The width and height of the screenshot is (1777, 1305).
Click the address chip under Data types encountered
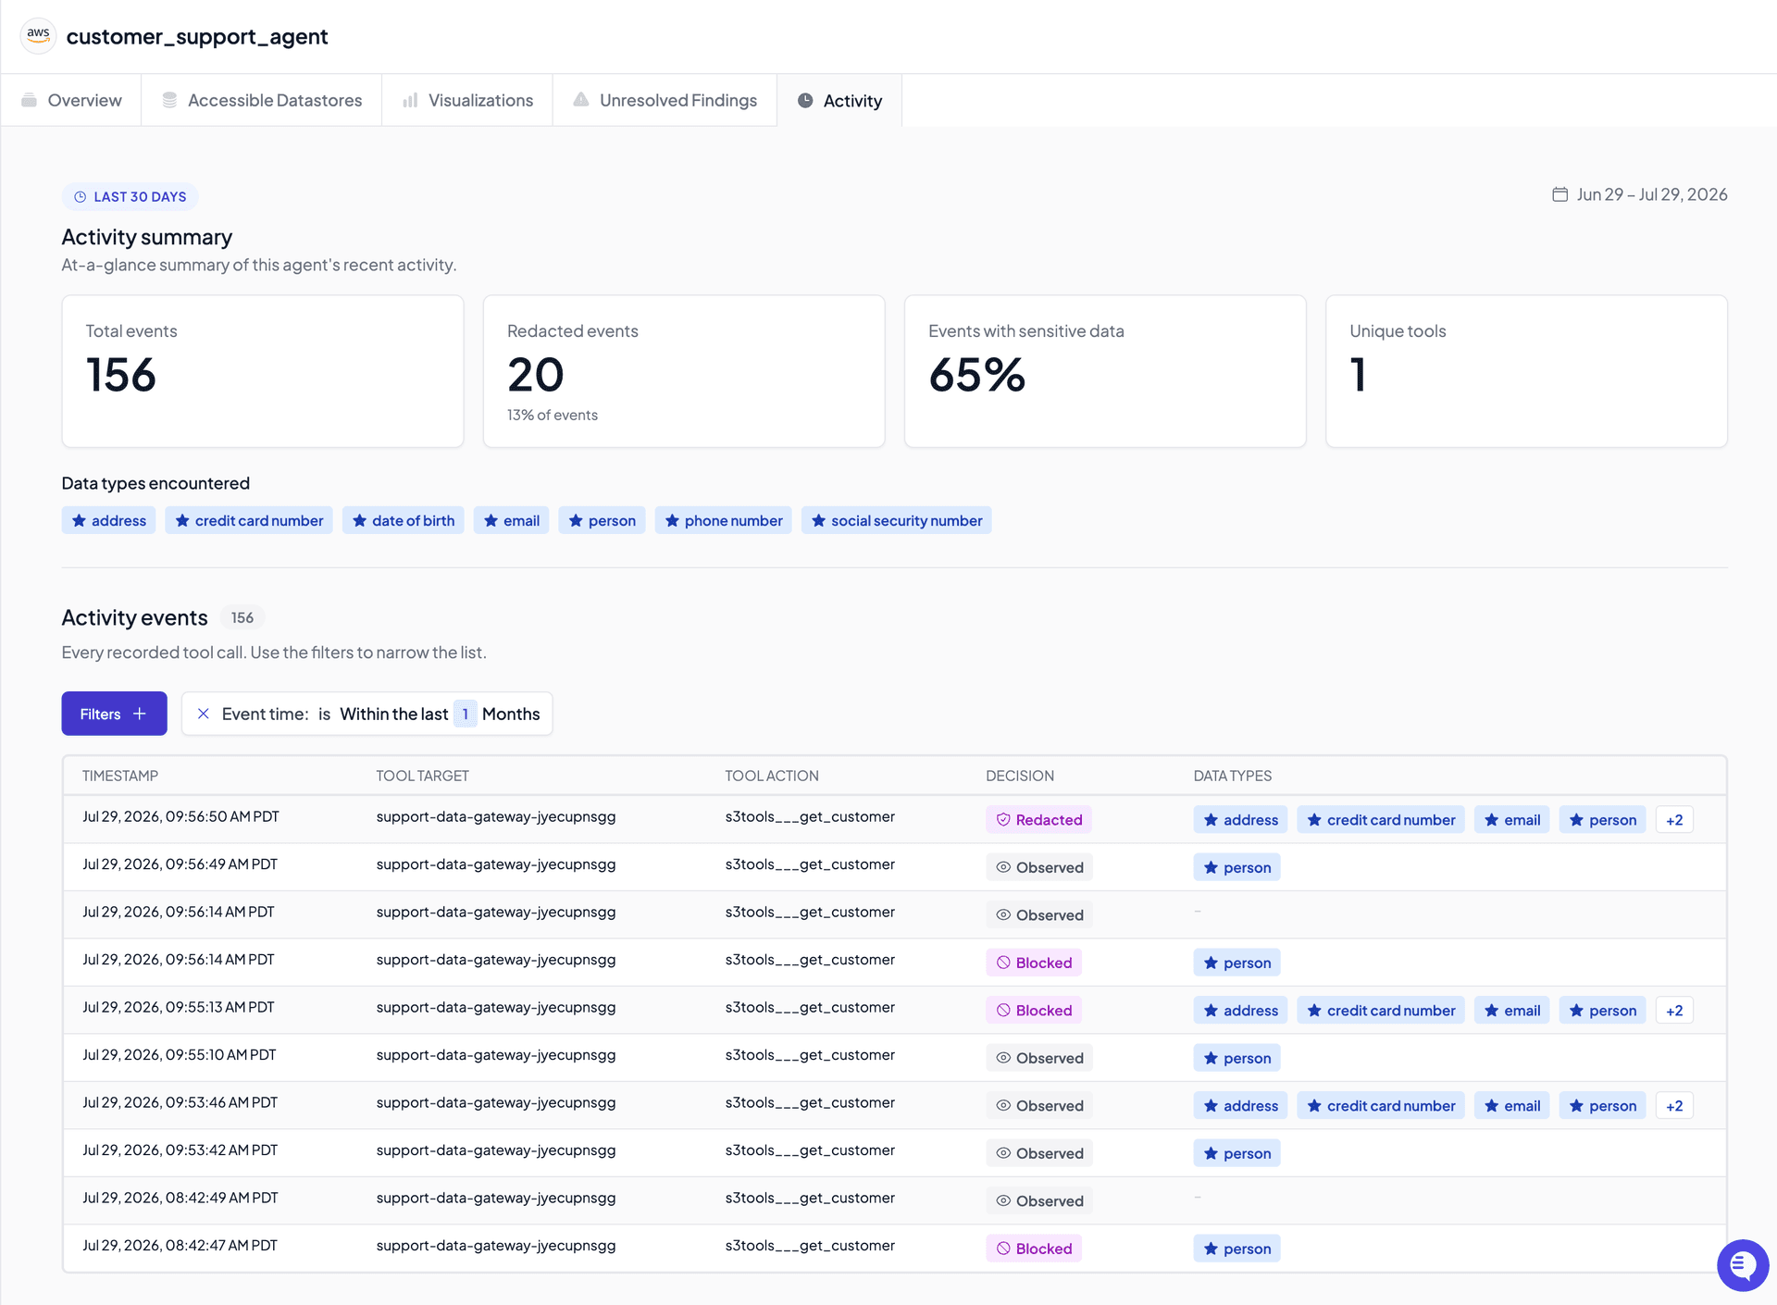coord(109,520)
